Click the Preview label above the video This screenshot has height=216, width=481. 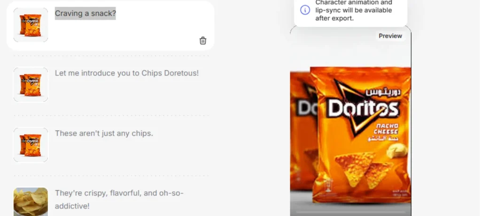(390, 36)
